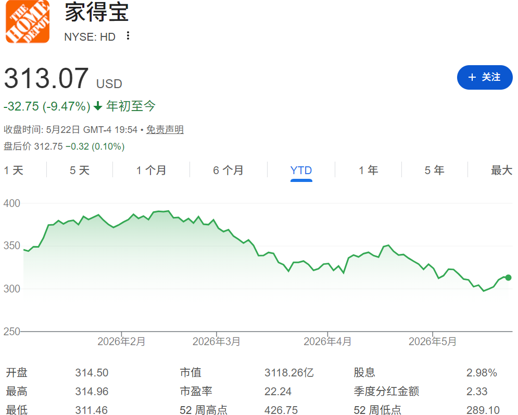518x415 pixels.
Task: Click the after-hours price 312.75
Action: point(48,147)
